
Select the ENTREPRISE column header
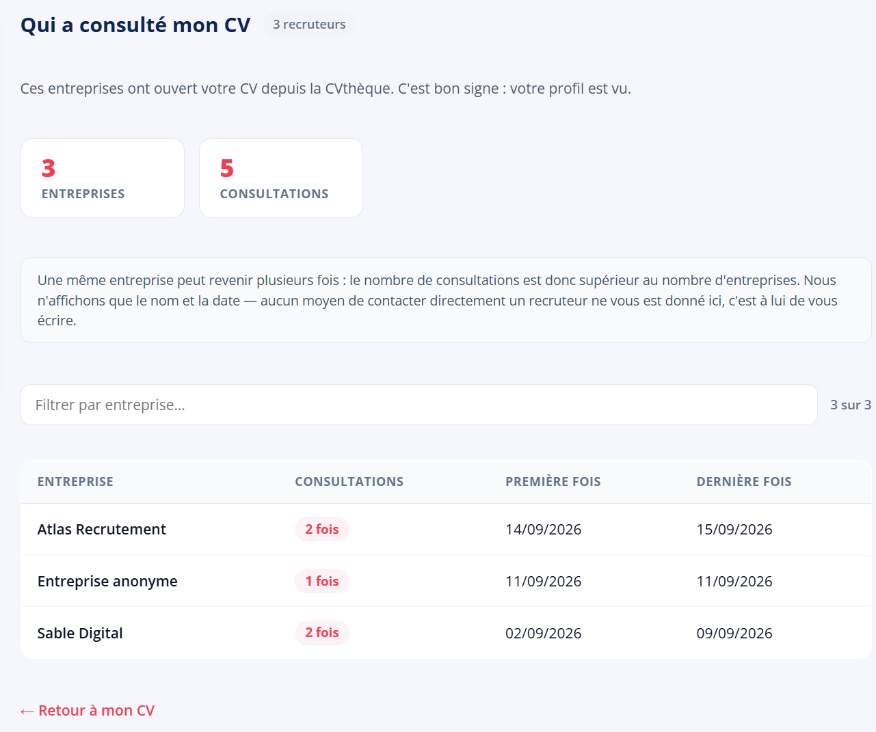(75, 482)
